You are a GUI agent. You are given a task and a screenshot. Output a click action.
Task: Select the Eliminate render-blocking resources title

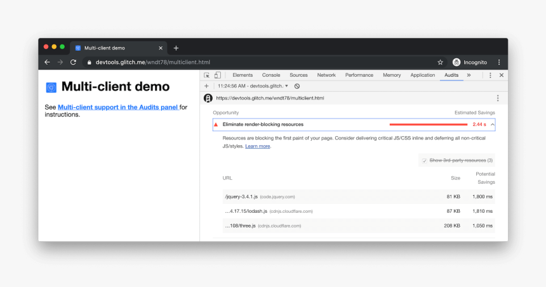tap(263, 124)
